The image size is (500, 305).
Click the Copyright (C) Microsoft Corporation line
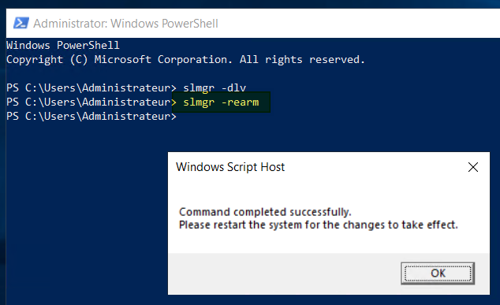tap(185, 60)
